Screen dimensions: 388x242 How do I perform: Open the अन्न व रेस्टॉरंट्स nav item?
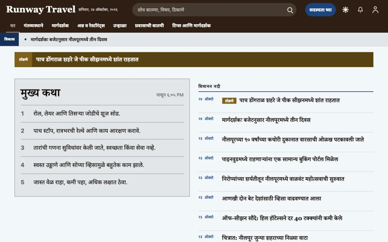pyautogui.click(x=91, y=25)
